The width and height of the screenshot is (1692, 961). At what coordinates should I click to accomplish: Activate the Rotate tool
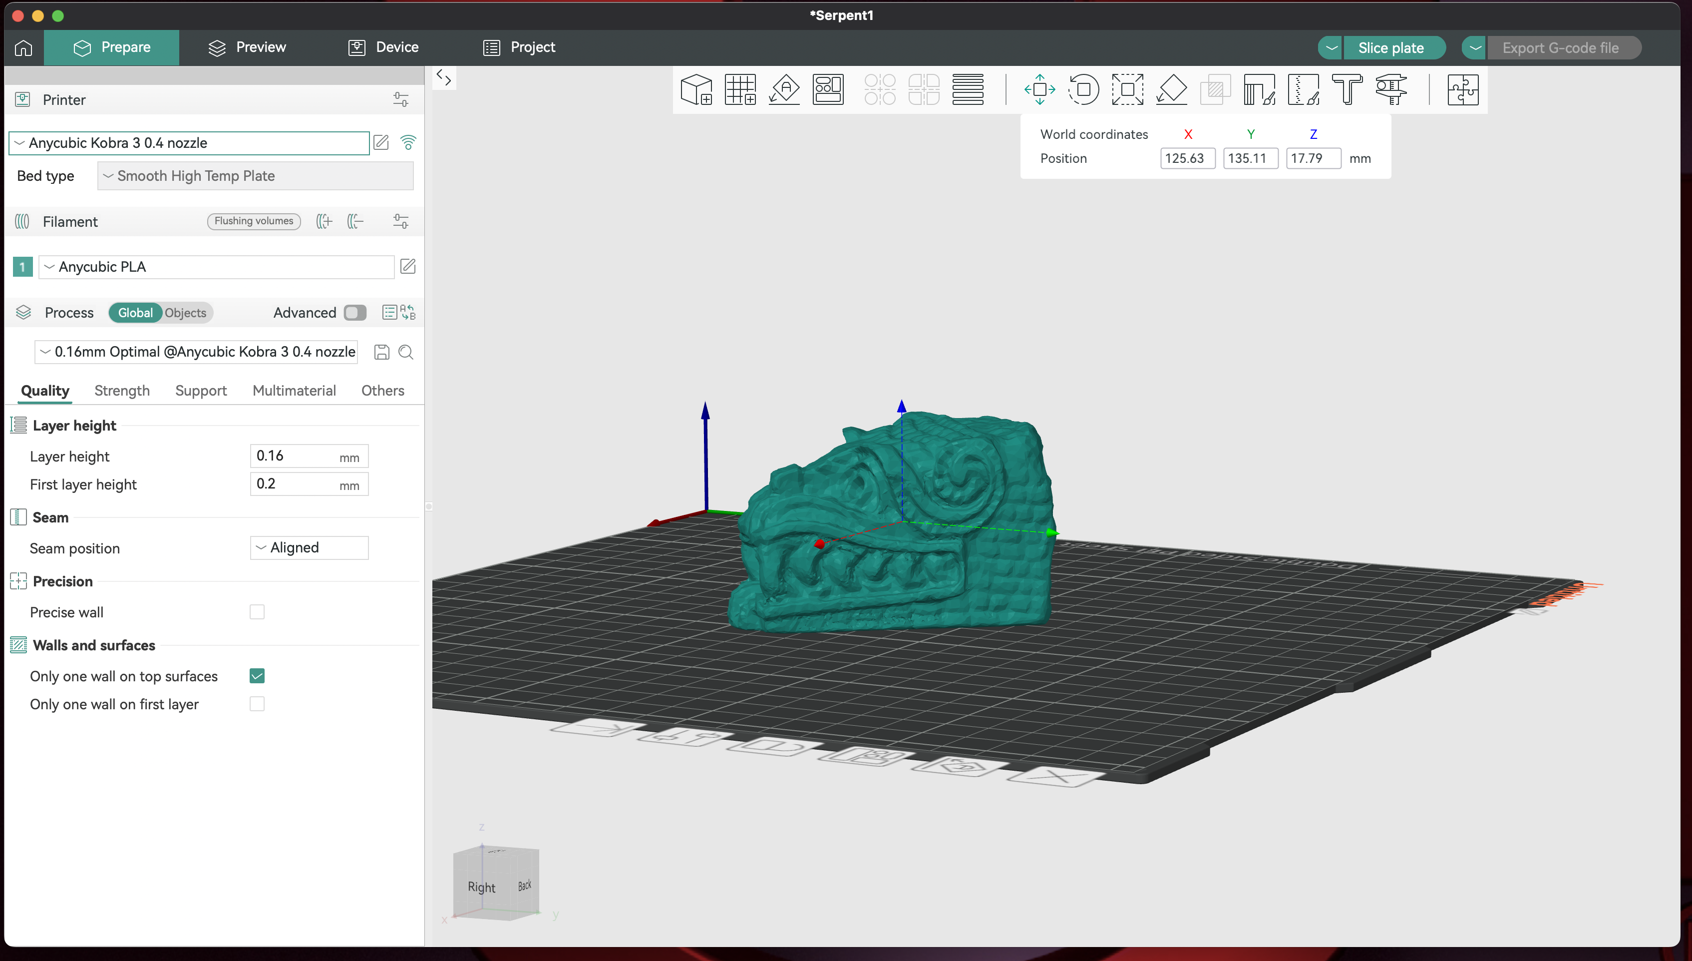coord(1083,90)
